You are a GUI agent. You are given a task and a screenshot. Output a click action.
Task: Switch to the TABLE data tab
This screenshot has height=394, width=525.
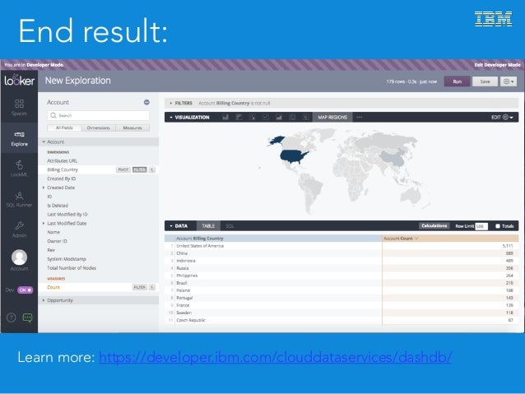(x=208, y=226)
